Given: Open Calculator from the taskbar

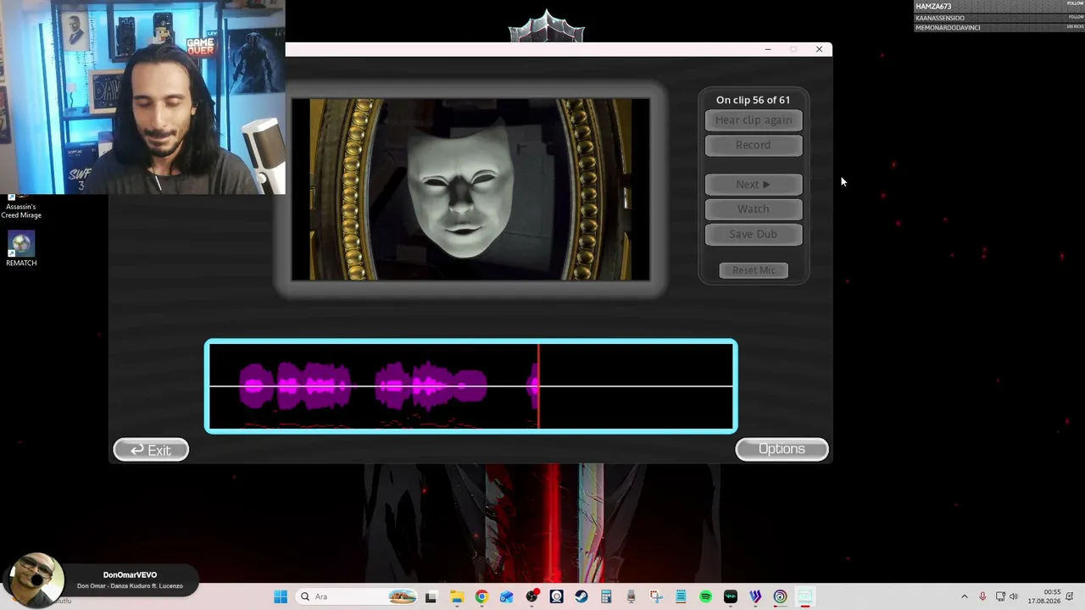Looking at the screenshot, I should coord(606,596).
